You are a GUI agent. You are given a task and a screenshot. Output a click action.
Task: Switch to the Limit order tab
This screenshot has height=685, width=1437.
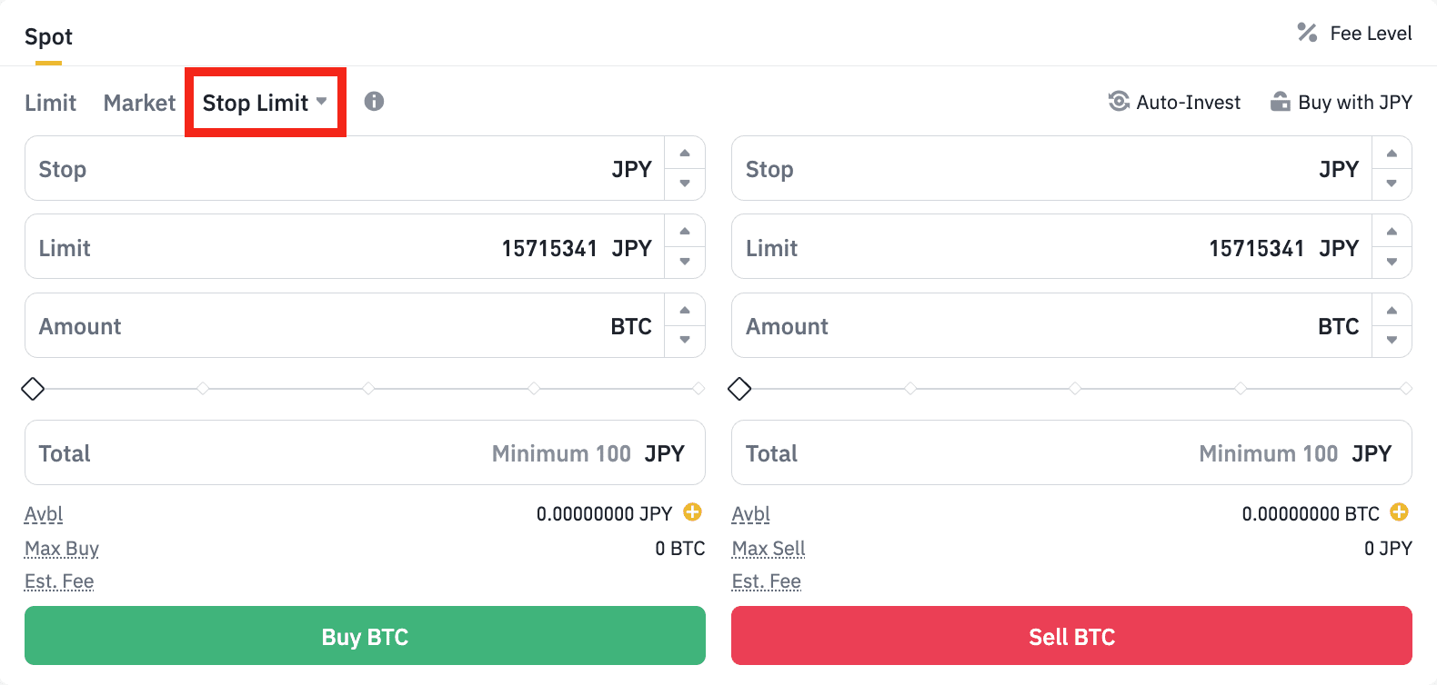pyautogui.click(x=51, y=103)
